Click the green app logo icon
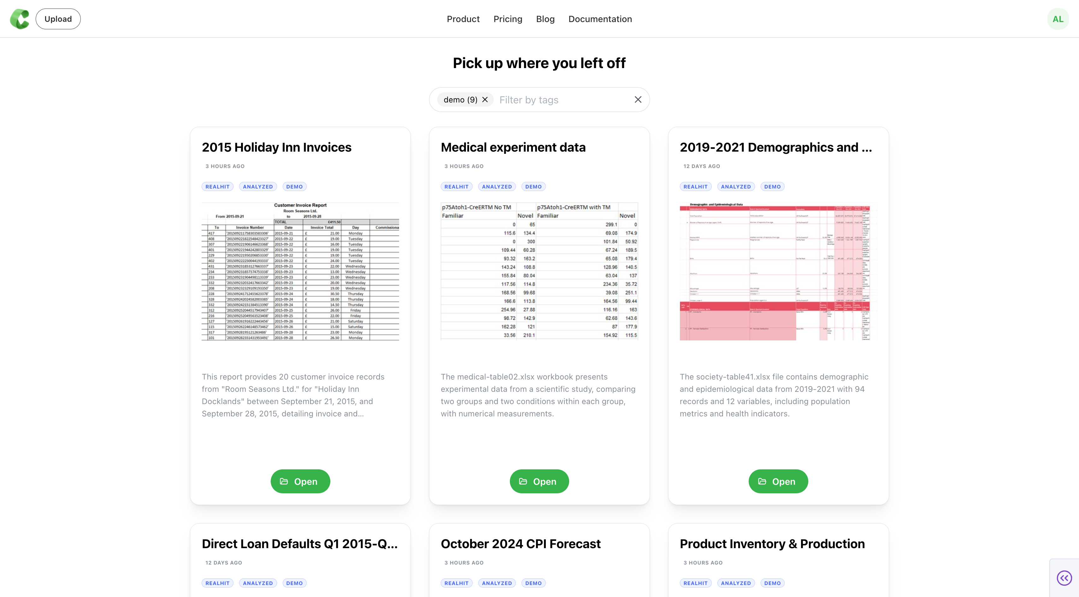This screenshot has height=597, width=1079. [20, 19]
